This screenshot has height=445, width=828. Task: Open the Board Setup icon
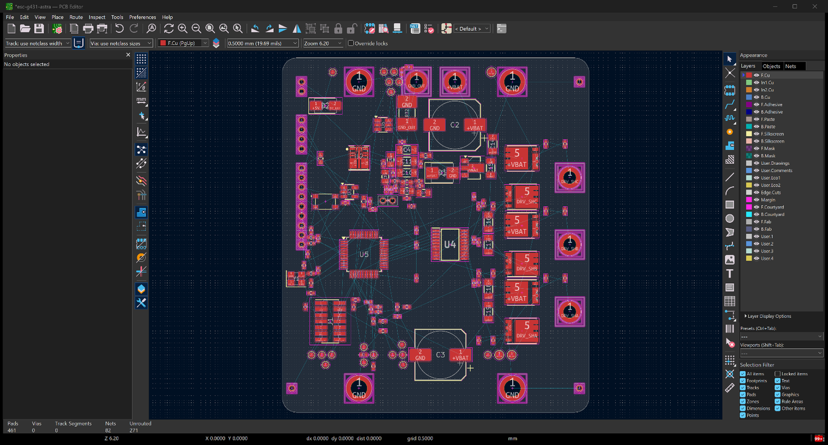[57, 28]
